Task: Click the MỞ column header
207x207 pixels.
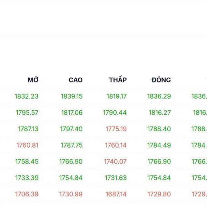Action: click(x=33, y=80)
